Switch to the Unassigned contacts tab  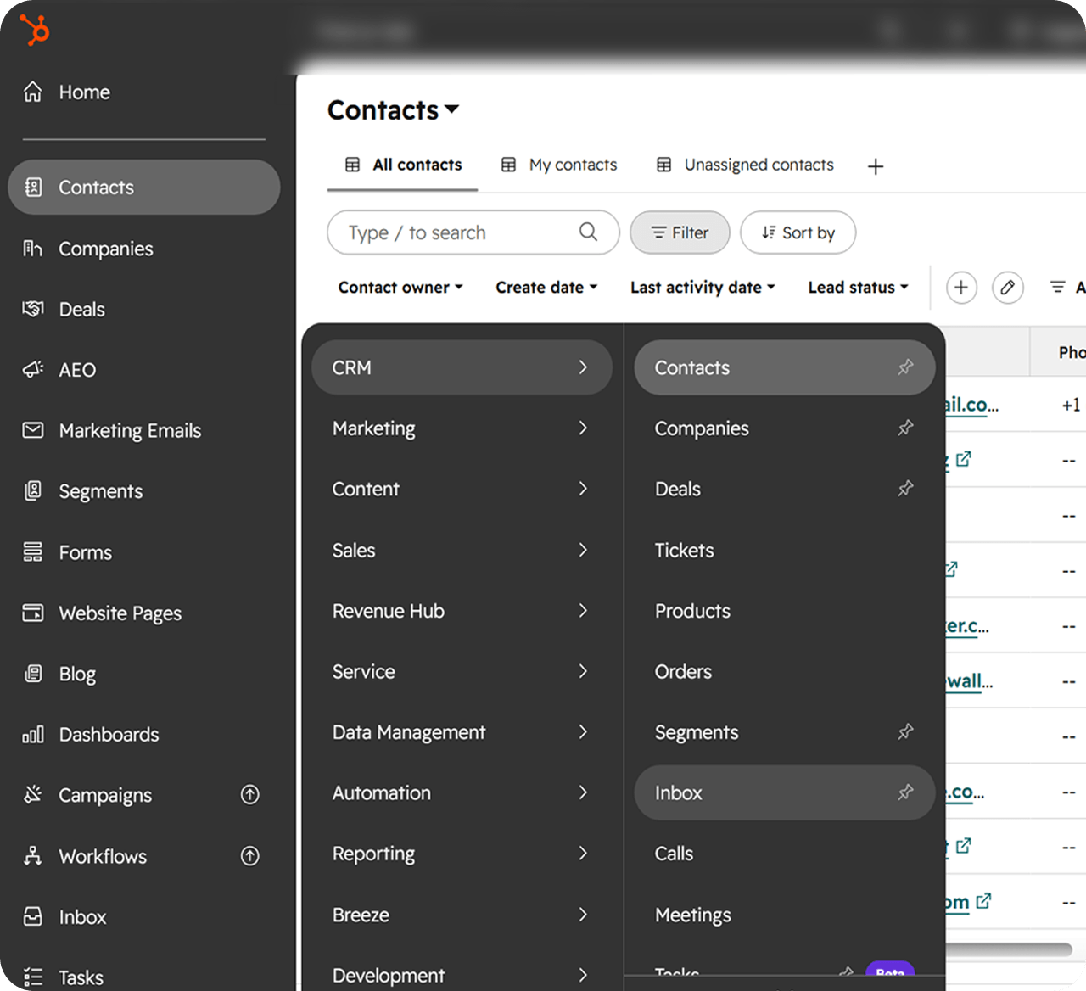745,165
